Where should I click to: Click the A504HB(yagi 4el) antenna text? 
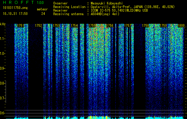105,14
